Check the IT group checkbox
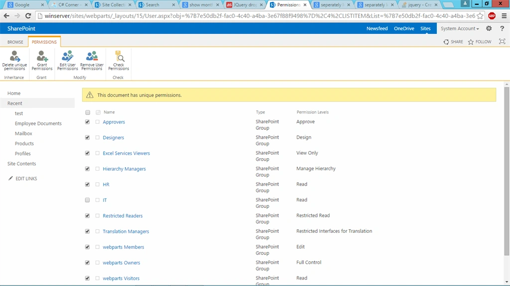The height and width of the screenshot is (286, 510). (87, 200)
